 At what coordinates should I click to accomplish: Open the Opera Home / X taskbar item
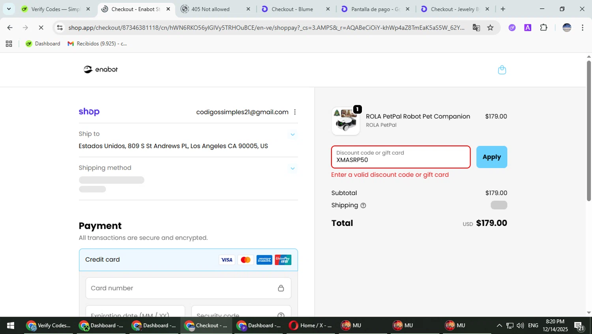click(311, 326)
